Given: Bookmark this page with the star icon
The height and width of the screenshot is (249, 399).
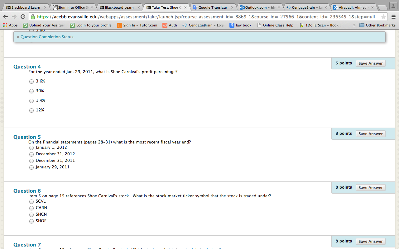Looking at the screenshot, I should 383,17.
